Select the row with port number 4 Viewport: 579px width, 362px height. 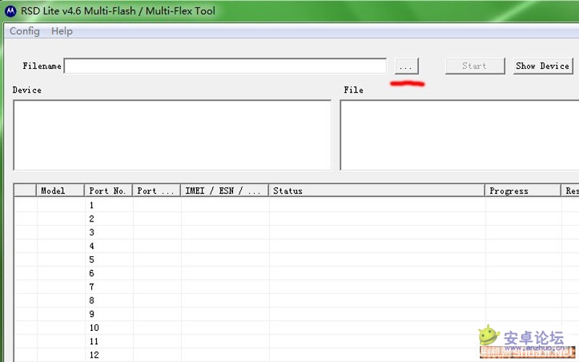pos(297,246)
